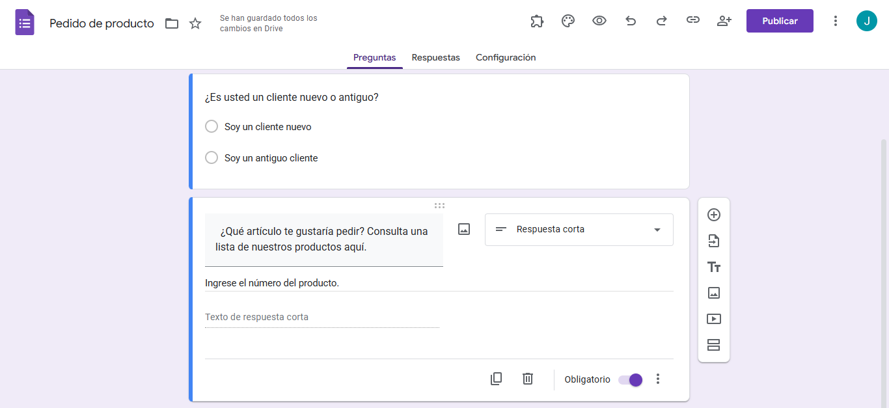Grab the question drag handle dots
This screenshot has width=889, height=408.
click(439, 206)
